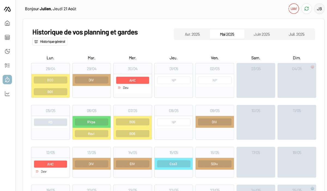The width and height of the screenshot is (327, 191).
Task: Click the Historique général button
Action: tap(50, 41)
